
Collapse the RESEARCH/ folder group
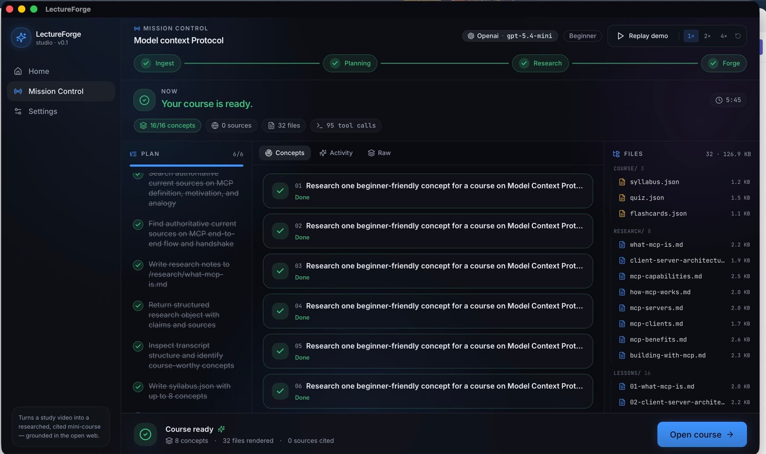pyautogui.click(x=632, y=231)
